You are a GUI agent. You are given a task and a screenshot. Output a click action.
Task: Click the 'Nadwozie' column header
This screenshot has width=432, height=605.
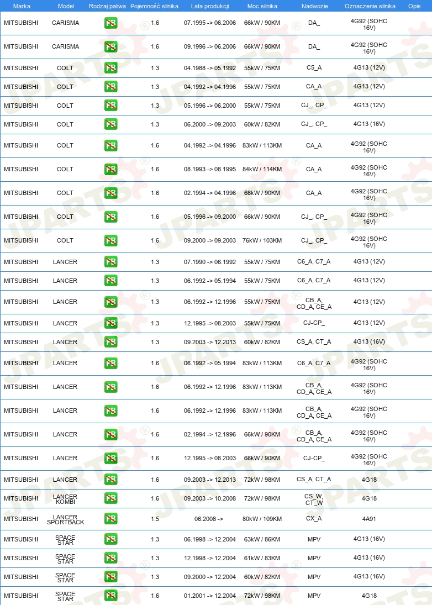coord(315,6)
